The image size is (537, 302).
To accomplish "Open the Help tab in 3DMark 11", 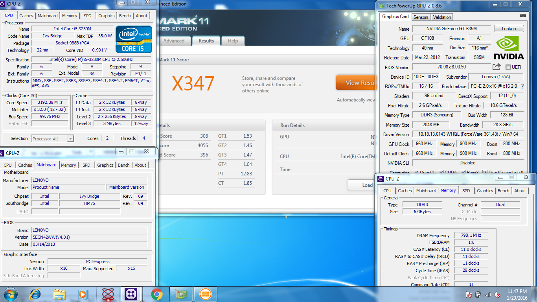I will pyautogui.click(x=233, y=41).
